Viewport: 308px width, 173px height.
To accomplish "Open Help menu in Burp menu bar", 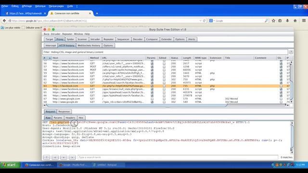I will click(x=87, y=34).
